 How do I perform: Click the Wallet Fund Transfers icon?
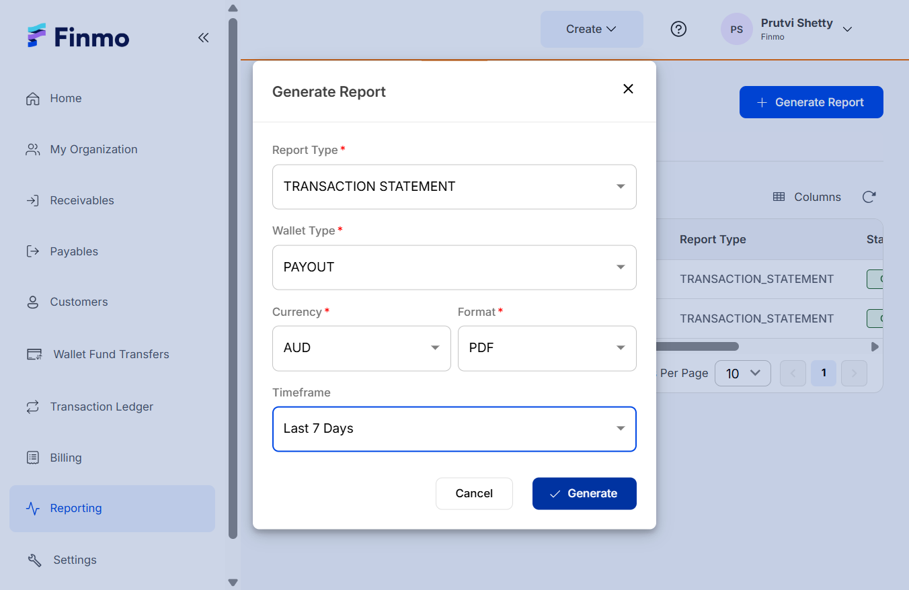(34, 354)
